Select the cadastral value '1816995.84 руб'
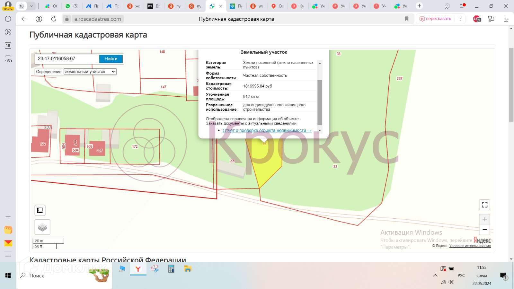This screenshot has height=289, width=514. pos(258,86)
